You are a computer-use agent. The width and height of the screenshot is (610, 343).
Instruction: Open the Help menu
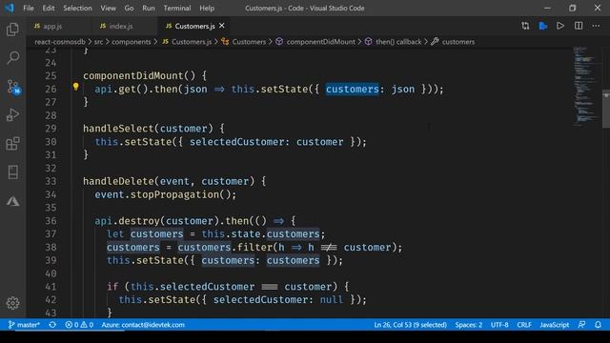(207, 9)
